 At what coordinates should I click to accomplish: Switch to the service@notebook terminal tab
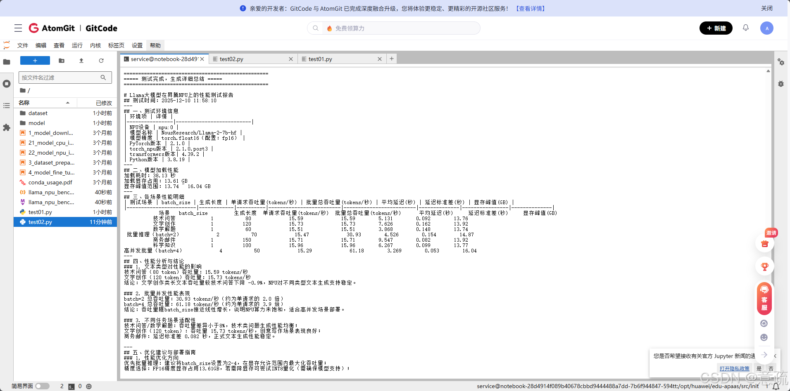pos(164,59)
